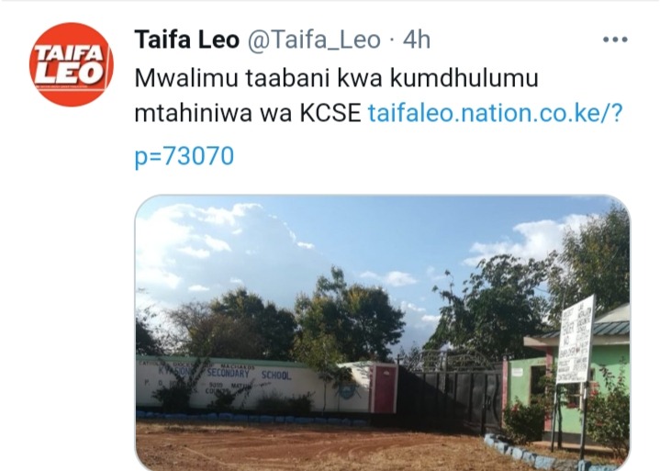Open the @Taifa_Leo handle
660x471 pixels.
pyautogui.click(x=314, y=40)
